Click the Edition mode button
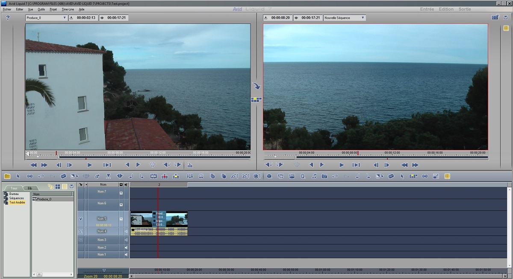Screen dimensions: 513x279 pos(446,9)
